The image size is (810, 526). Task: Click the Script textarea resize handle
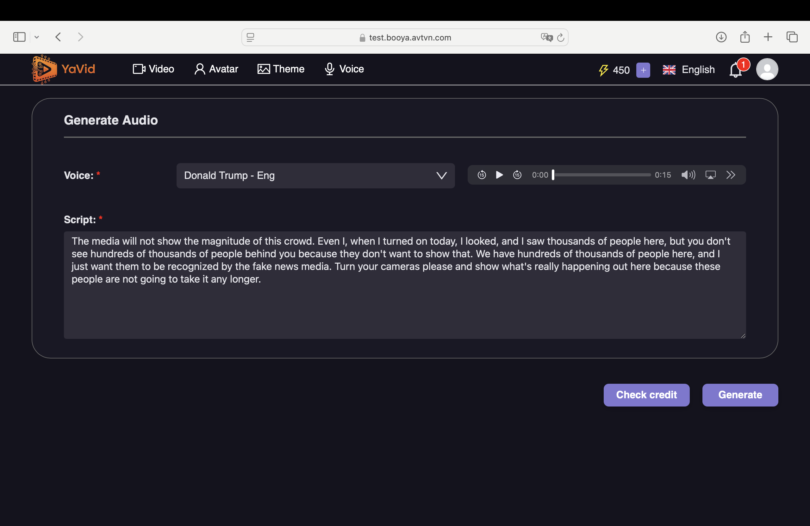click(743, 336)
